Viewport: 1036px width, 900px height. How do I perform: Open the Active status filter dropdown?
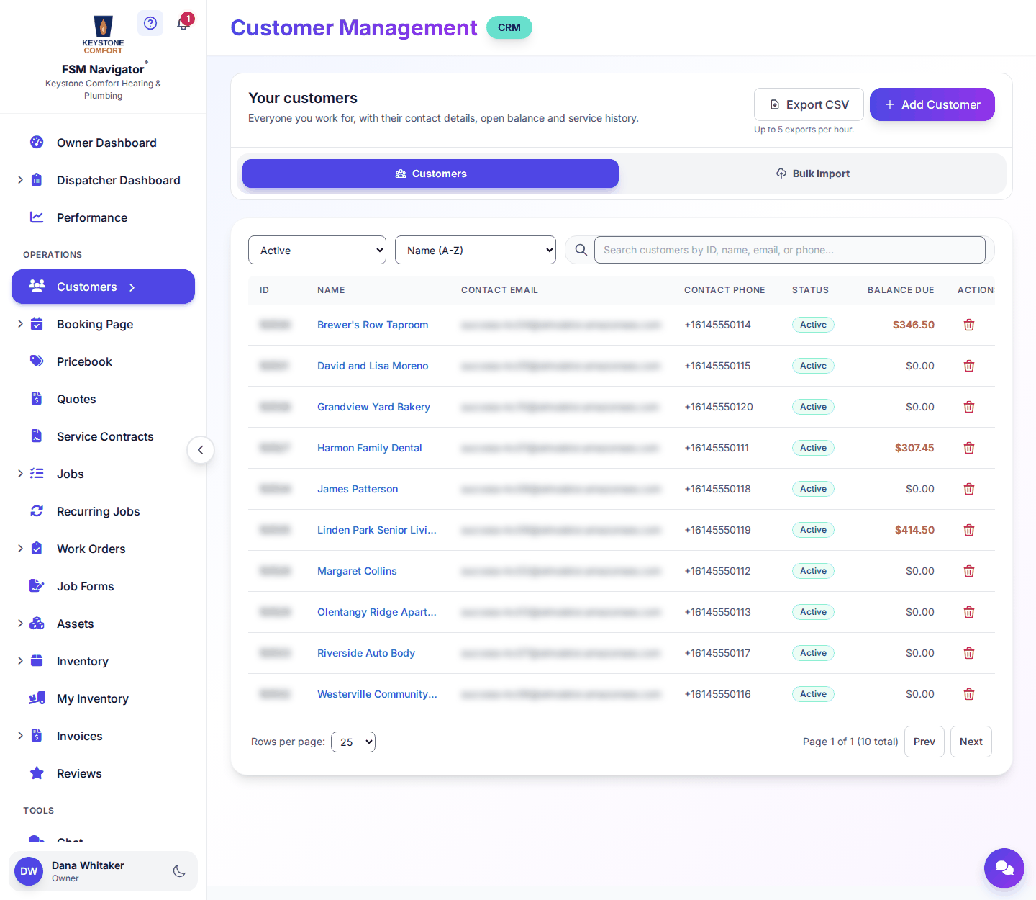[x=317, y=250]
